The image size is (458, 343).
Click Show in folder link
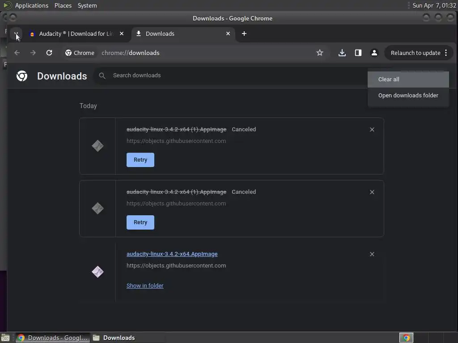pyautogui.click(x=145, y=285)
